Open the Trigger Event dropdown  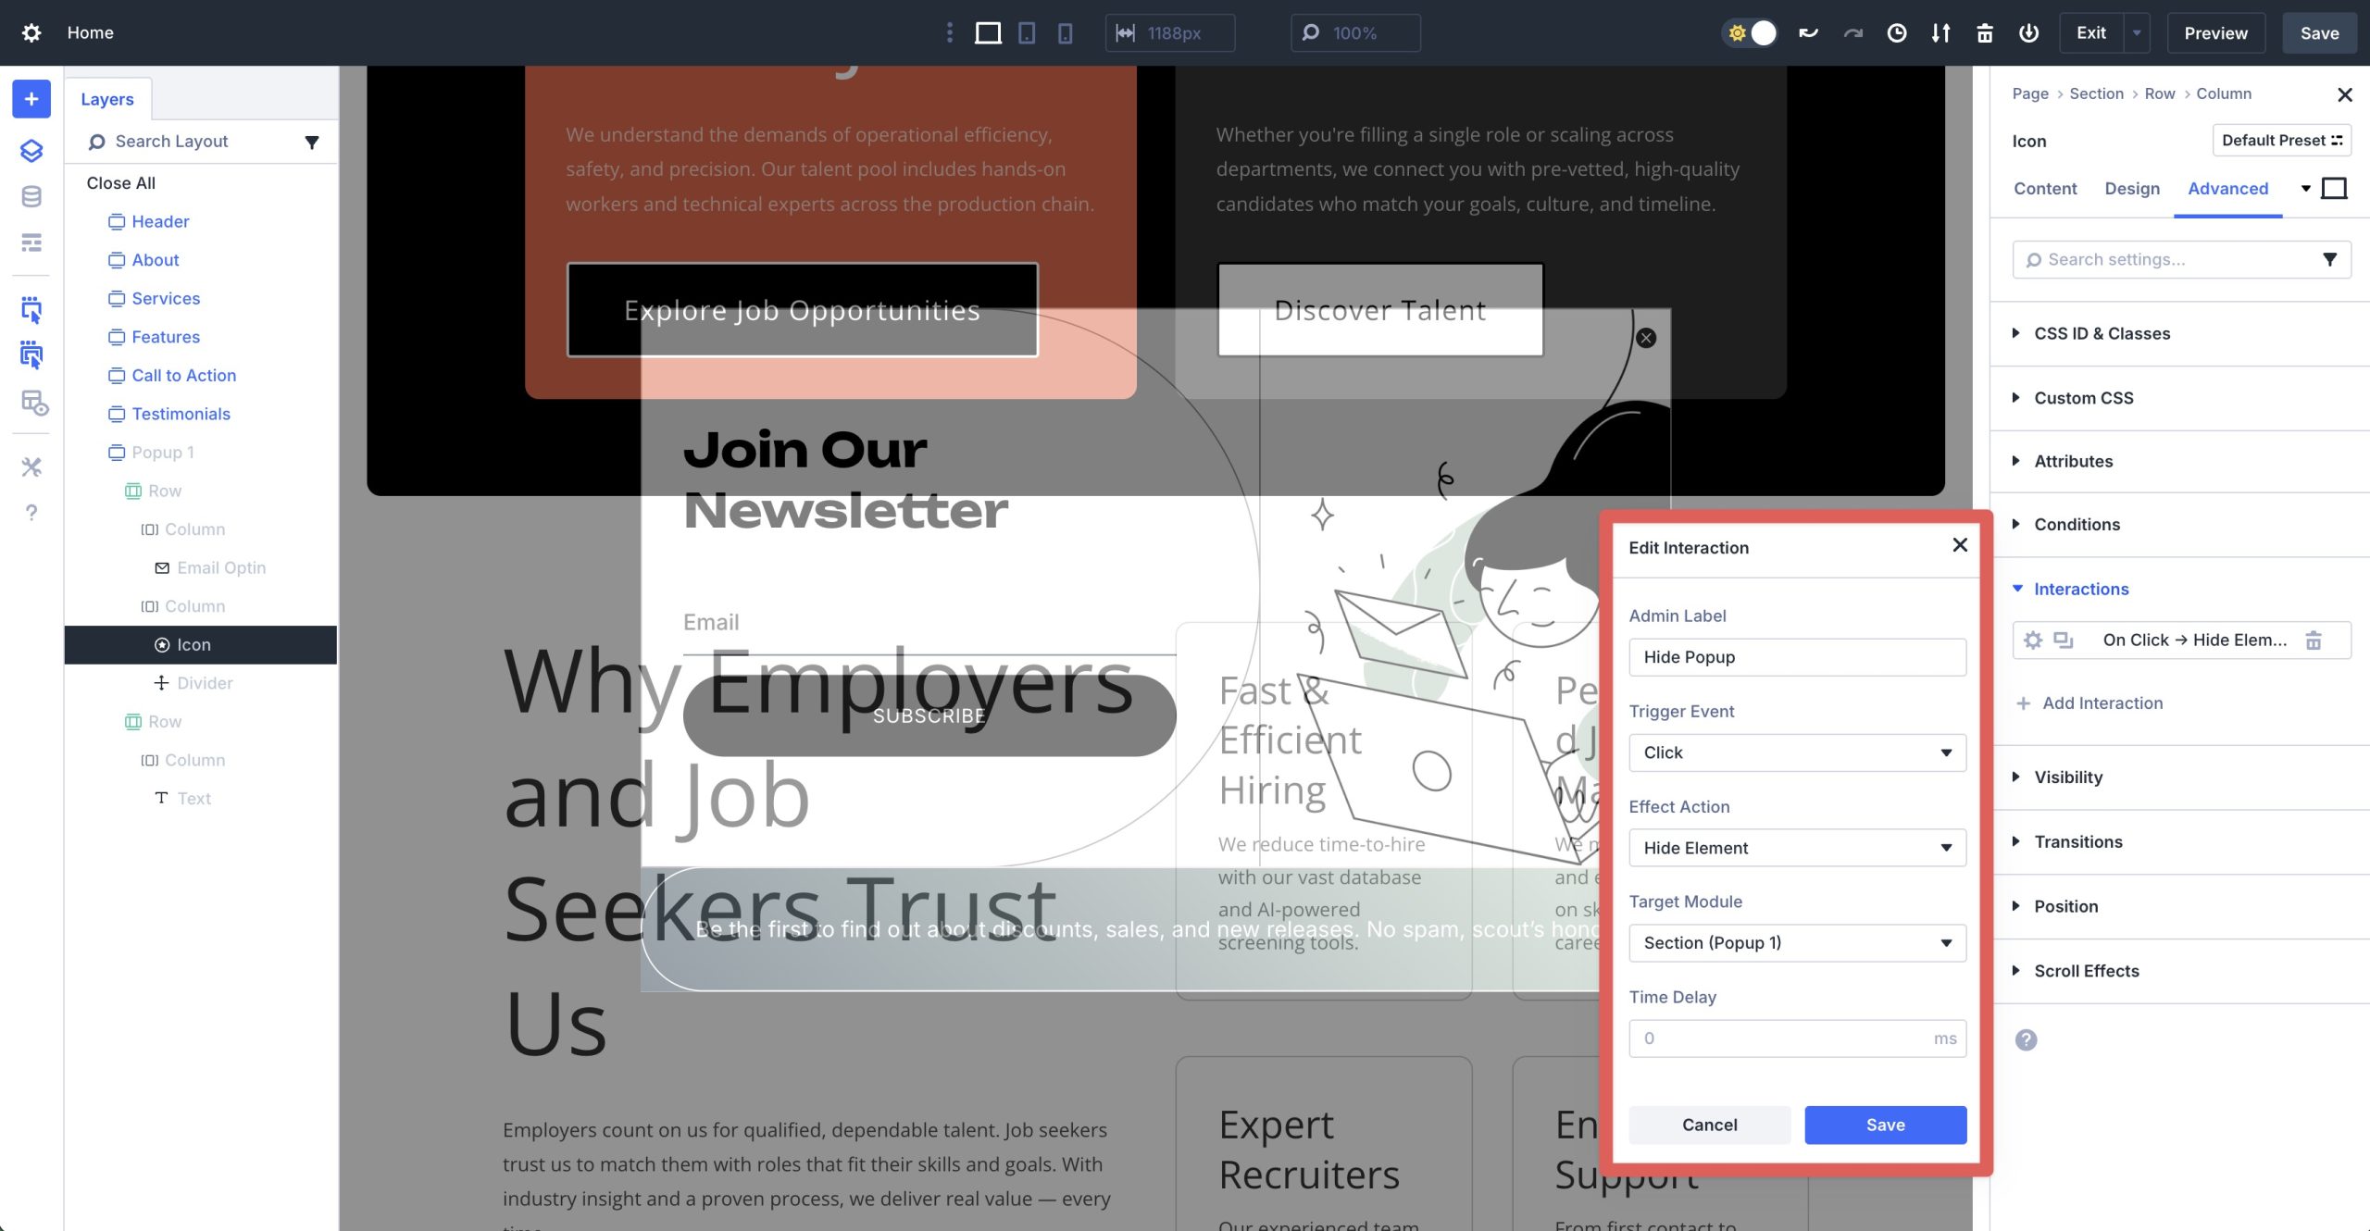click(x=1796, y=752)
